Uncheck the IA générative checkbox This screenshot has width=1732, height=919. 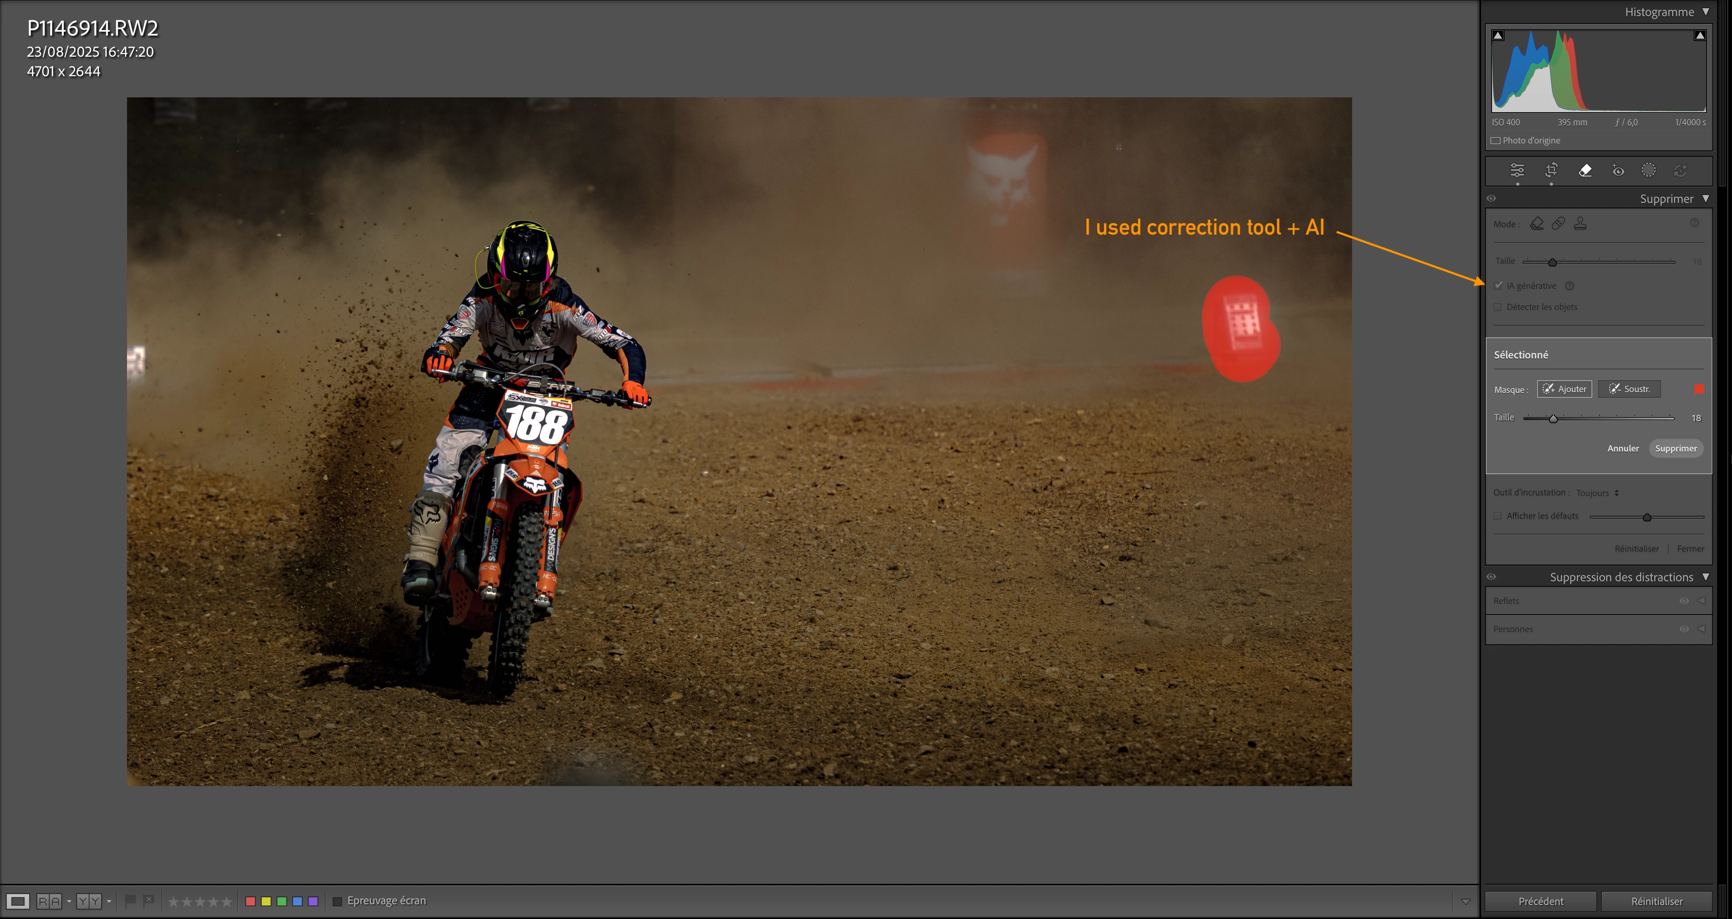point(1498,286)
